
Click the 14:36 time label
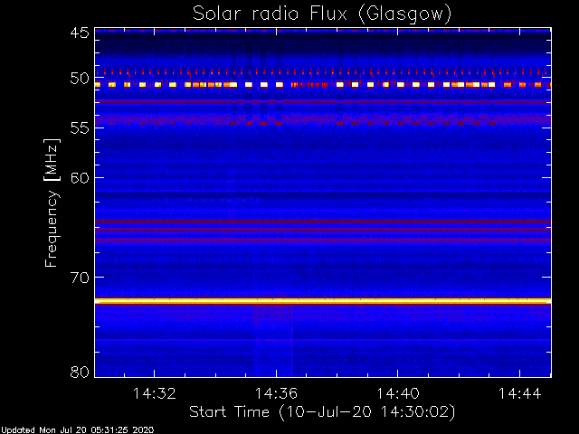pos(276,393)
